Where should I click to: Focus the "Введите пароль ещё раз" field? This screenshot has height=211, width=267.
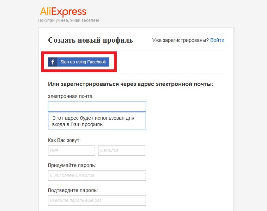97,200
